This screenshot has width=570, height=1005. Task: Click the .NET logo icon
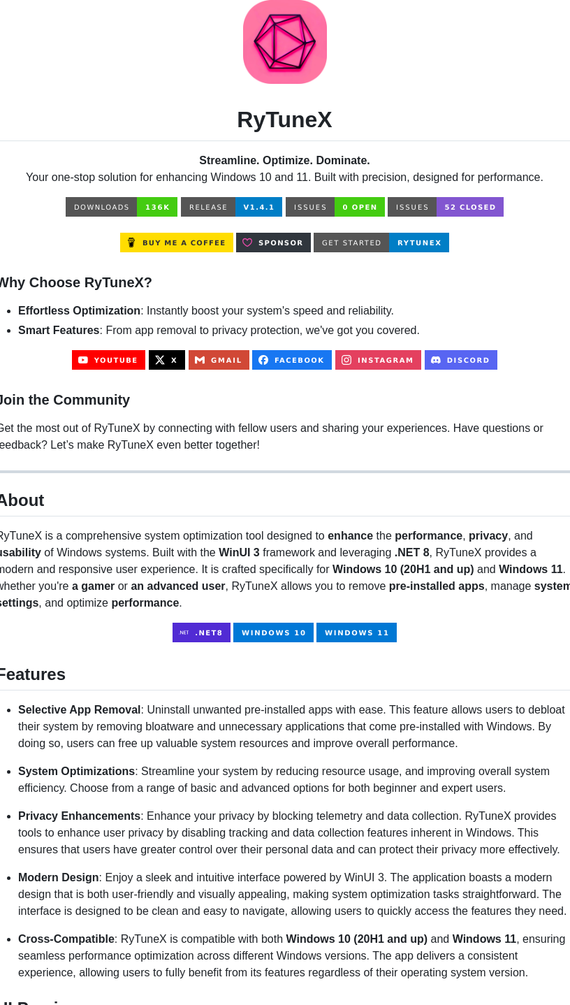click(184, 632)
